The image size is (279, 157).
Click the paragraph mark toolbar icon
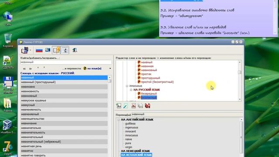[75, 50]
